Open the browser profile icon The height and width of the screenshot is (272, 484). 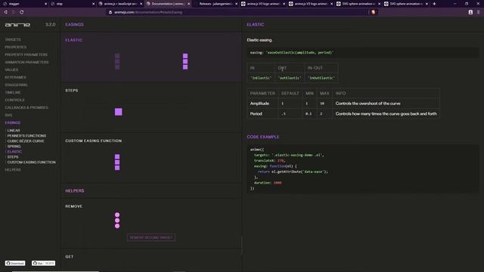click(470, 12)
